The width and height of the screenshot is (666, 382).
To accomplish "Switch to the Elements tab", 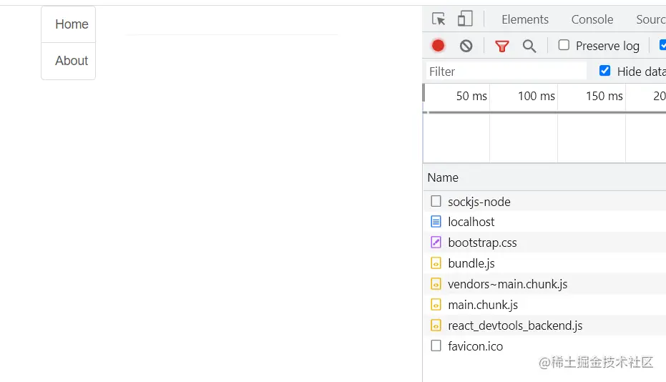I will [x=525, y=19].
